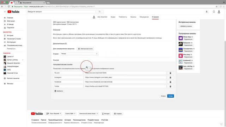Click Электронная почта button

(x=85, y=49)
